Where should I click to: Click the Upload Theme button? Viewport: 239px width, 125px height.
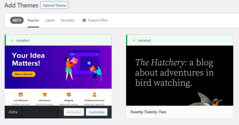54,5
